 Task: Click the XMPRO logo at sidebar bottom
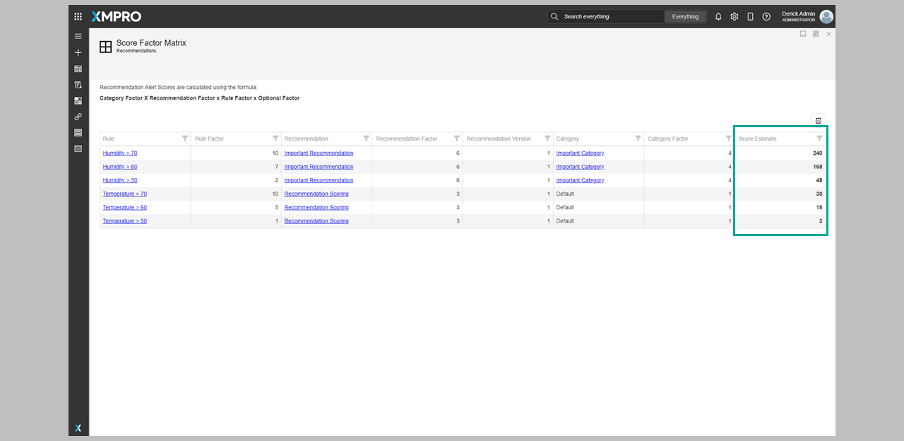[78, 428]
